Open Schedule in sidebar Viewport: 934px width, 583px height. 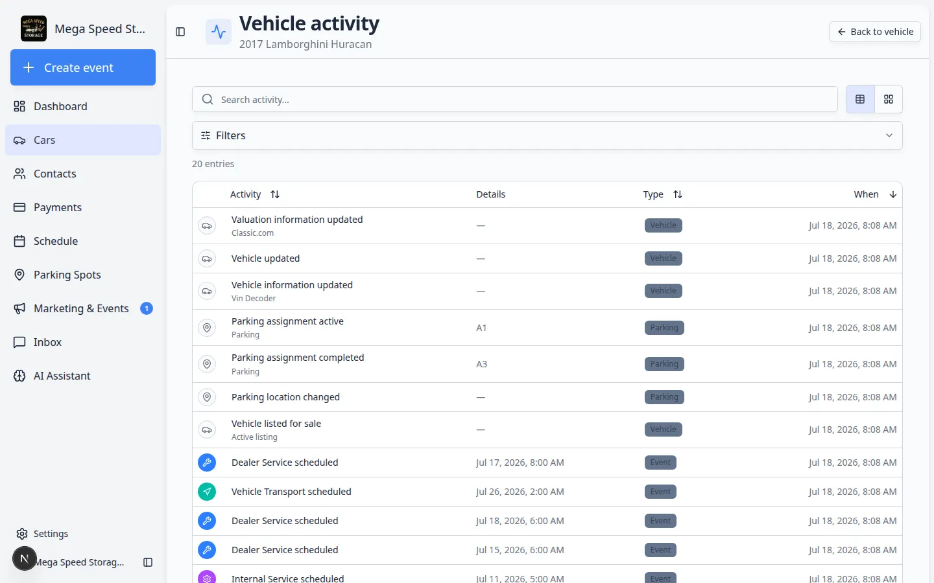coord(83,241)
